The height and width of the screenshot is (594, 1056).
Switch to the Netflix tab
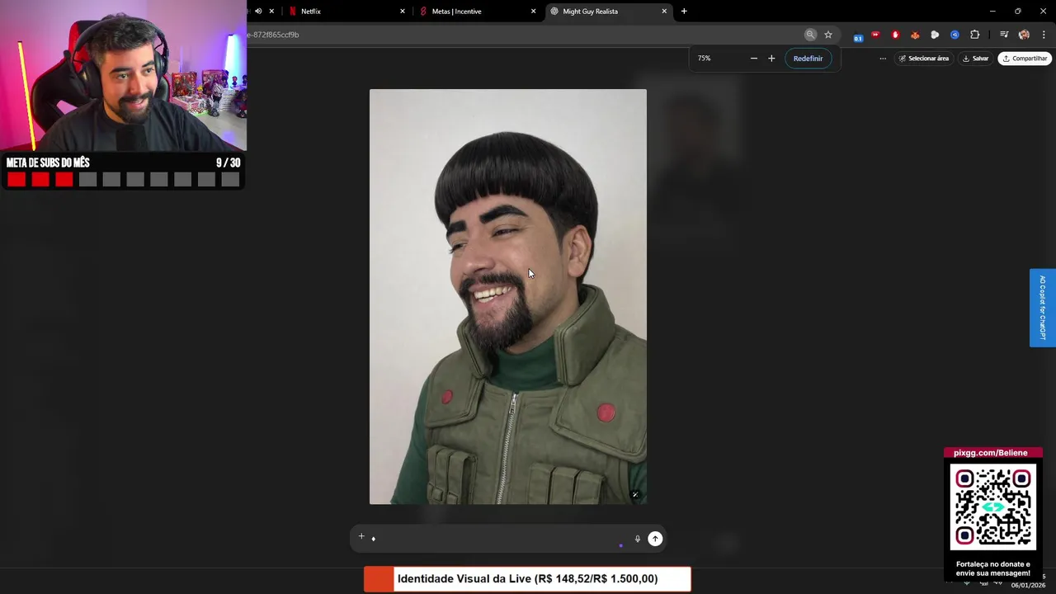(x=346, y=12)
